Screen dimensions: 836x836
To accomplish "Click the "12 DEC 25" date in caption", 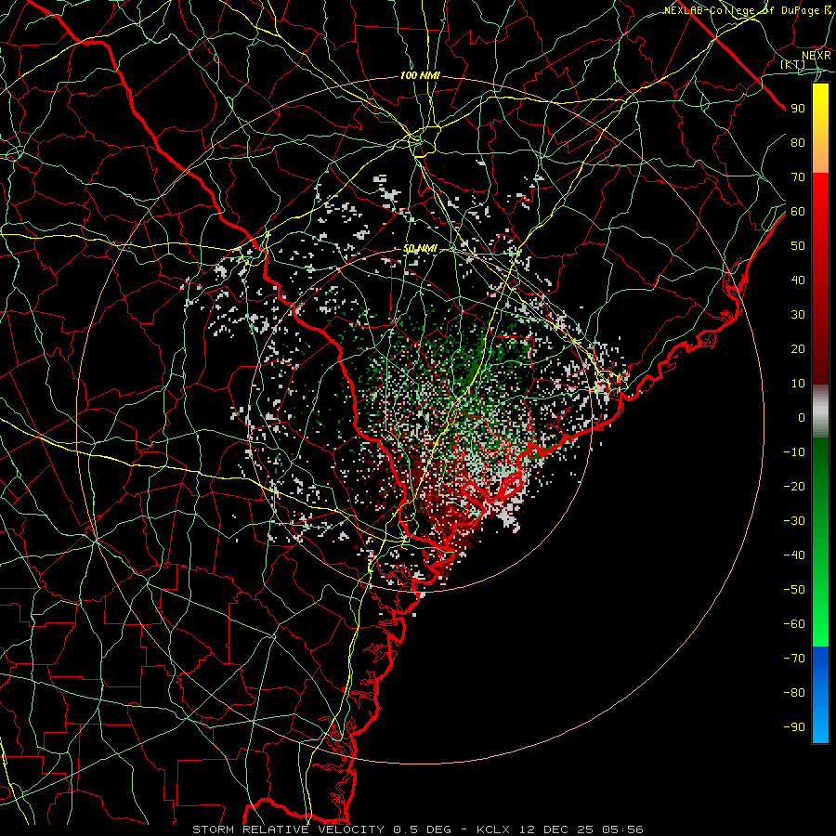I will pyautogui.click(x=556, y=829).
